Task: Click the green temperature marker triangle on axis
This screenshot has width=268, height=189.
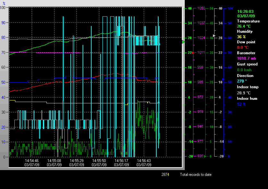Action: (x=183, y=42)
